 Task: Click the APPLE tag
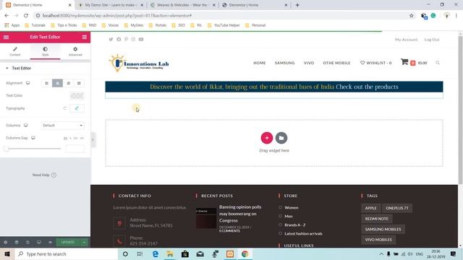tap(370, 208)
